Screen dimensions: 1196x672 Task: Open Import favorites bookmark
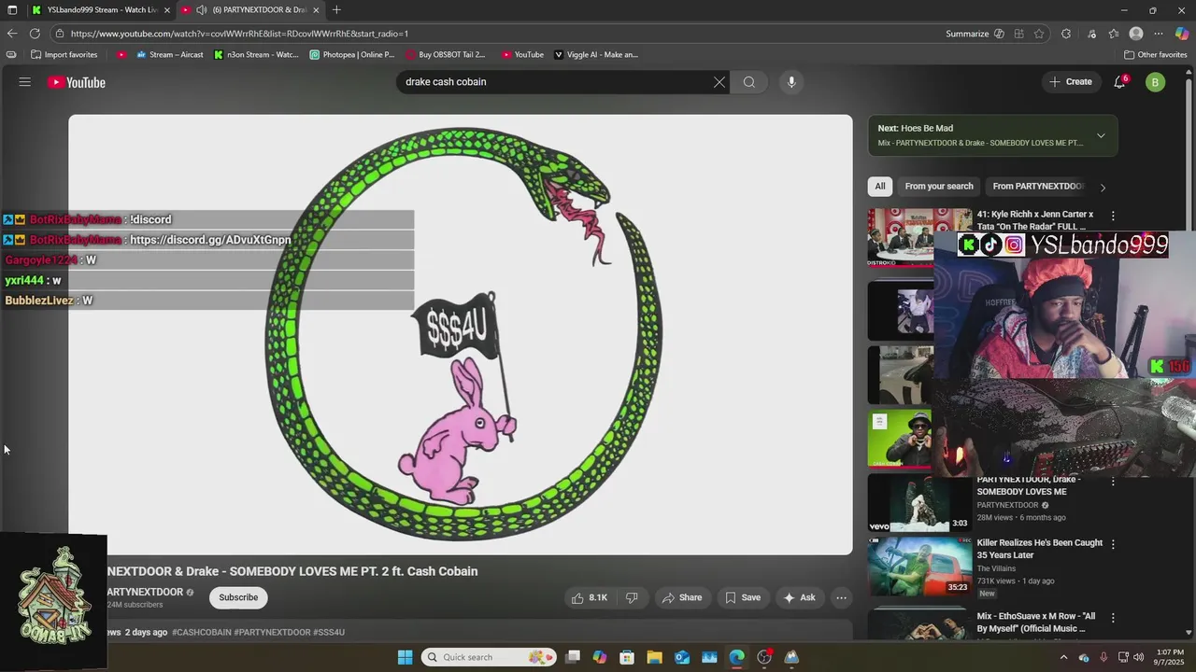(x=64, y=54)
